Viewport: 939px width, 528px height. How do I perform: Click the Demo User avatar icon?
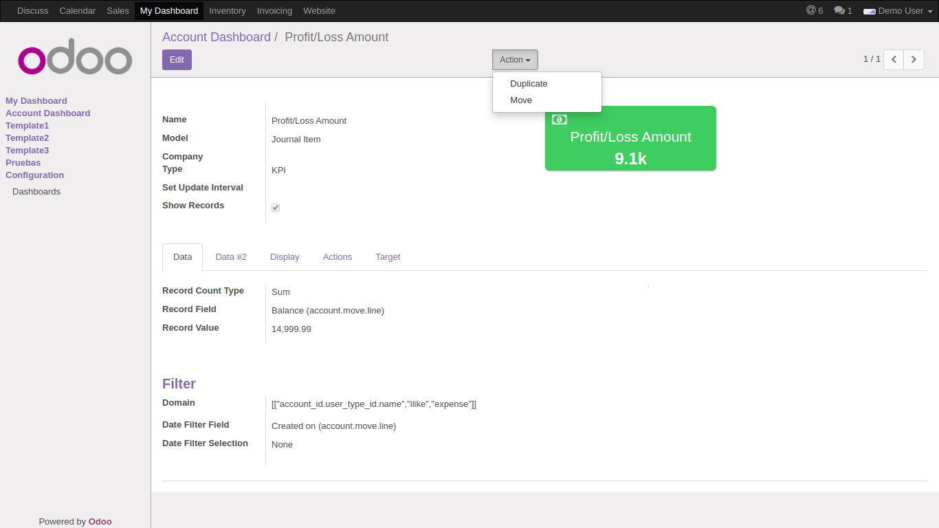[869, 11]
